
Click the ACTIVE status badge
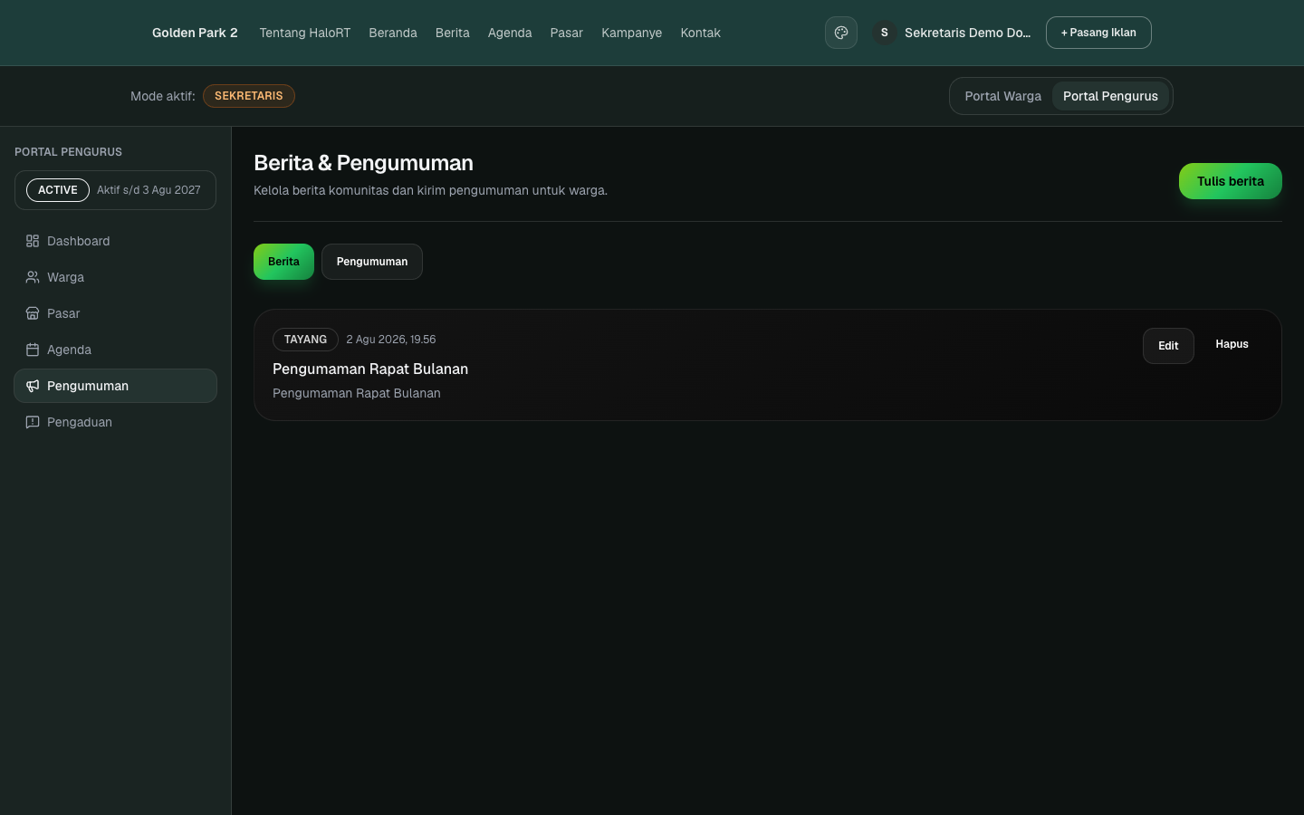[58, 190]
